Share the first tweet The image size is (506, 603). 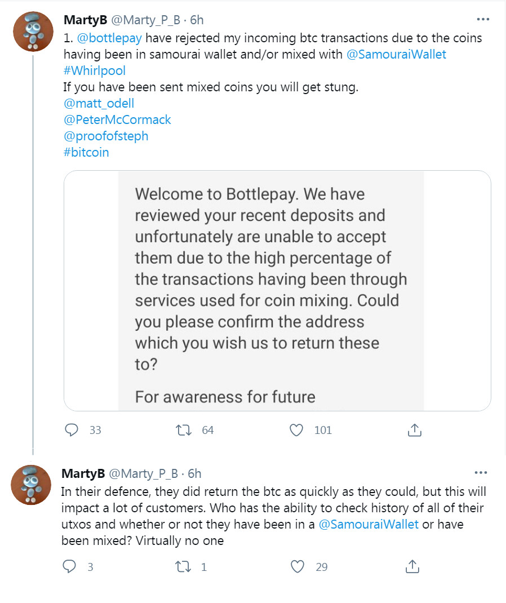click(414, 430)
